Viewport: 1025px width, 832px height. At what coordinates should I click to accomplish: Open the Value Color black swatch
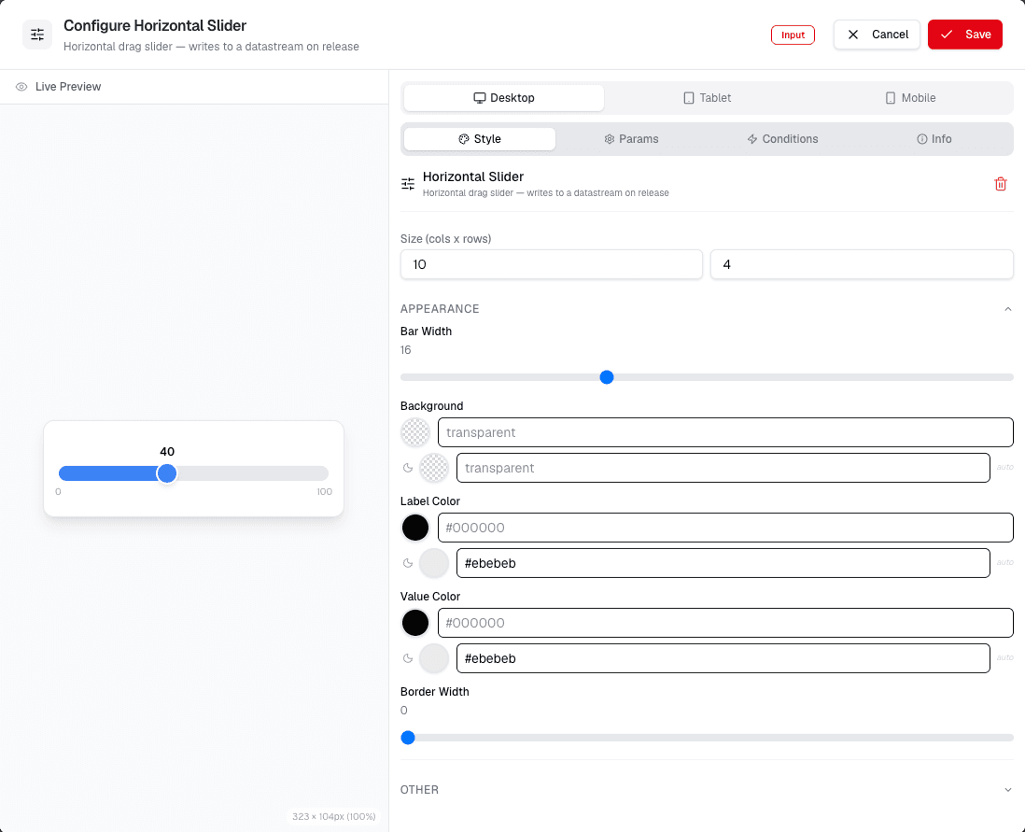click(415, 623)
